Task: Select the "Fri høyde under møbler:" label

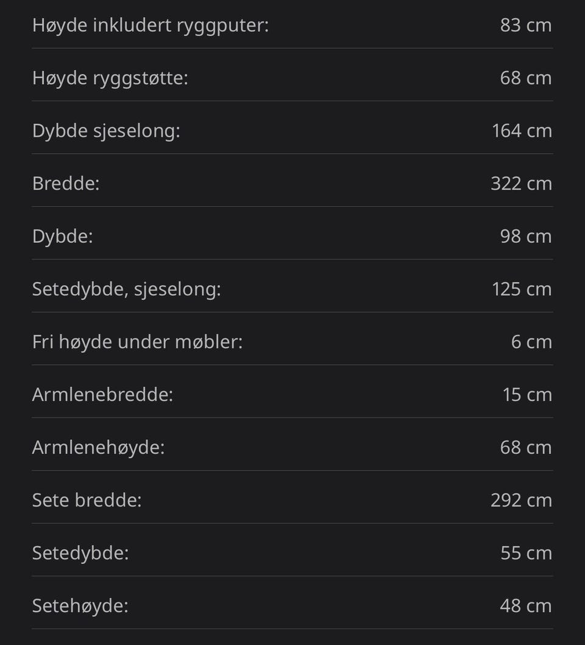Action: [x=137, y=342]
